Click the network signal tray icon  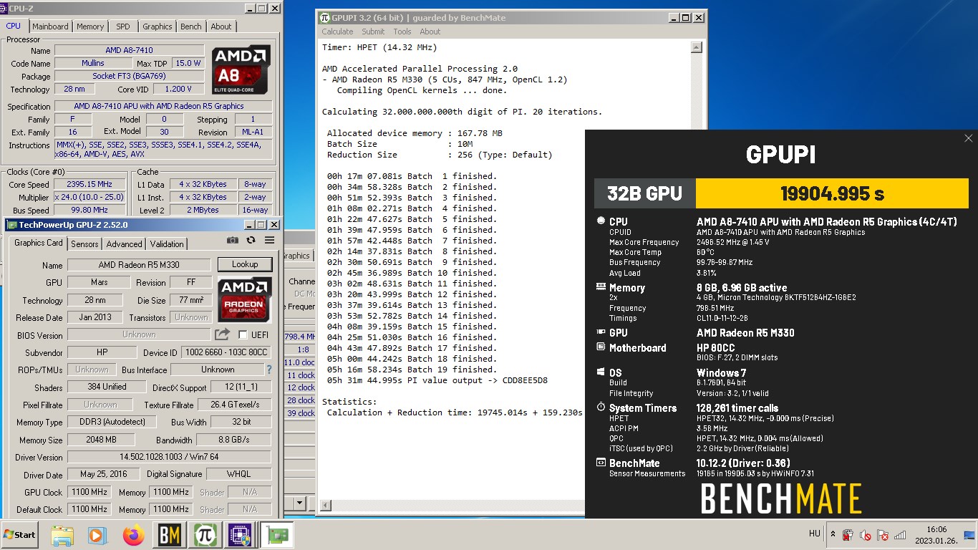(x=900, y=535)
